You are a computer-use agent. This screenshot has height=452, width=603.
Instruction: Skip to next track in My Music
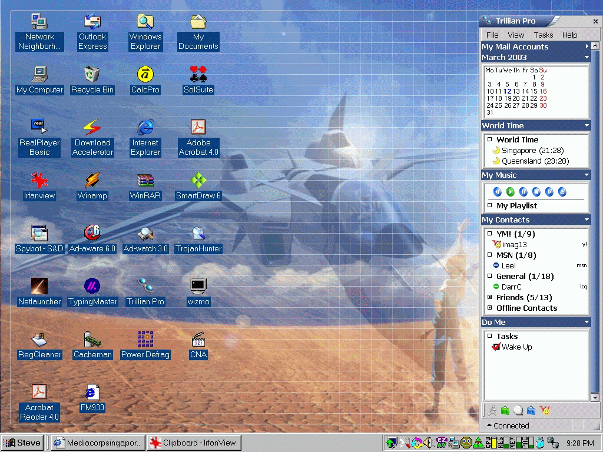coord(549,191)
